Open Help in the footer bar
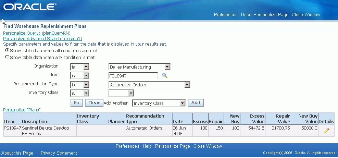The height and width of the screenshot is (158, 338). (147, 146)
